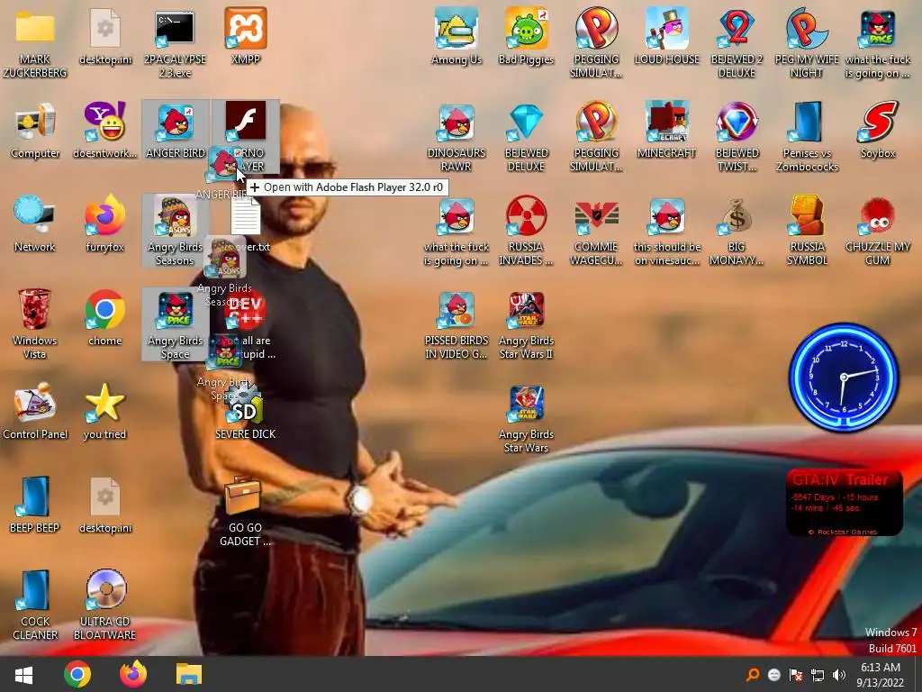Click the Rockstar Games link in gadget

pos(843,532)
